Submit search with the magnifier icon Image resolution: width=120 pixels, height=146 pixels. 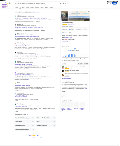pos(66,3)
